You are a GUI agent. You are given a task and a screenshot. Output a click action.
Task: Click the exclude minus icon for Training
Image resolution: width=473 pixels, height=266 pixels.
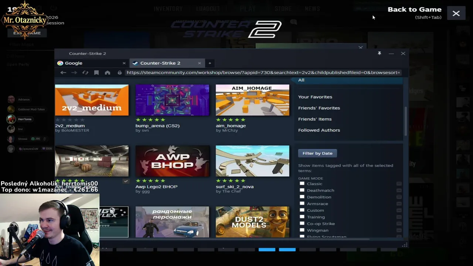point(399,217)
